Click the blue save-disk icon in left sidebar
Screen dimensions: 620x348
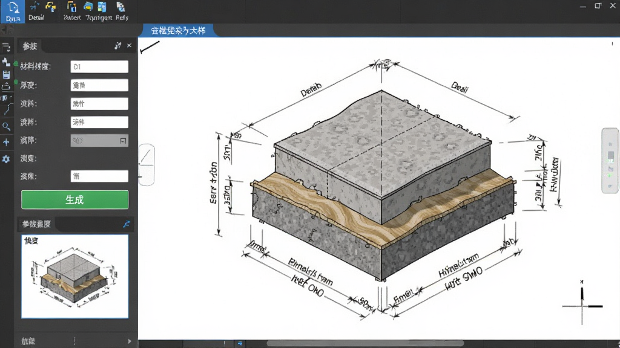coord(6,74)
